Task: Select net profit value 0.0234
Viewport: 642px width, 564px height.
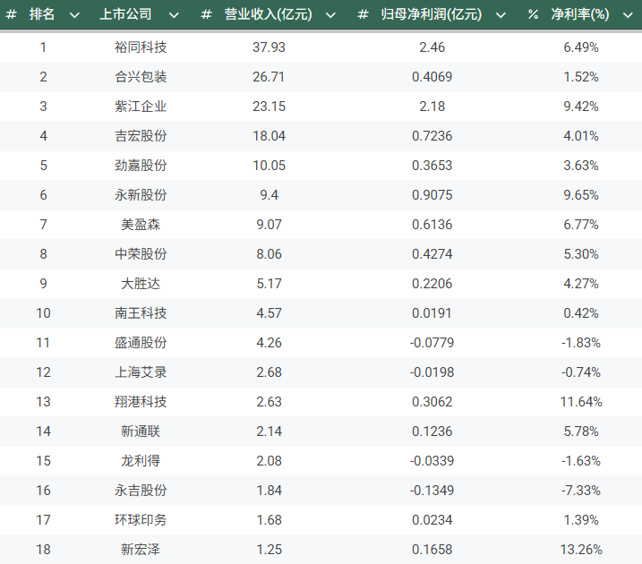Action: (432, 520)
